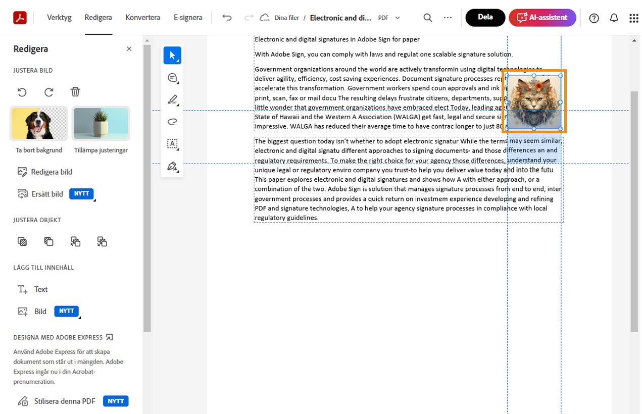The image size is (642, 414).
Task: Click the first Justera objekt arrange icon
Action: [22, 242]
